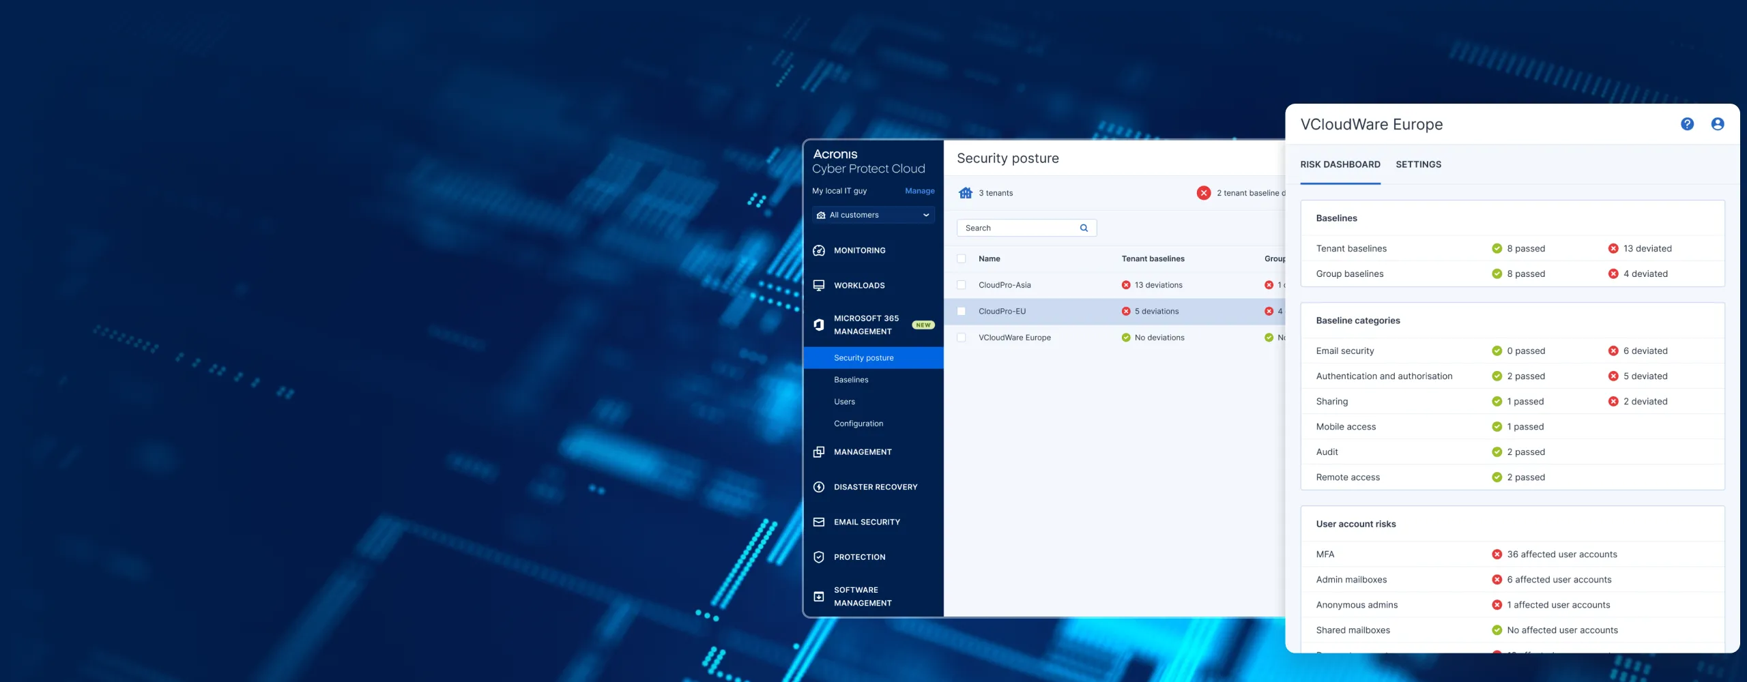Image resolution: width=1747 pixels, height=682 pixels.
Task: Click into the Search input field
Action: pyautogui.click(x=1017, y=228)
